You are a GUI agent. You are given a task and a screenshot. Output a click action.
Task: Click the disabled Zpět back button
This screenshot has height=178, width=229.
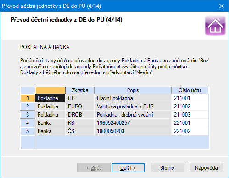coord(94,168)
